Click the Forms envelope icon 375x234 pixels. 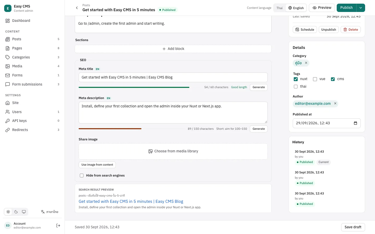(8, 75)
